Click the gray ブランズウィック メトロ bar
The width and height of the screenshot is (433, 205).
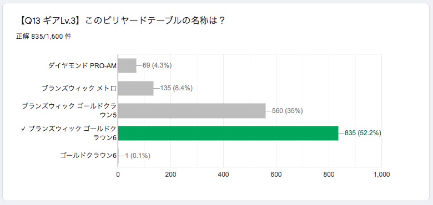(136, 88)
